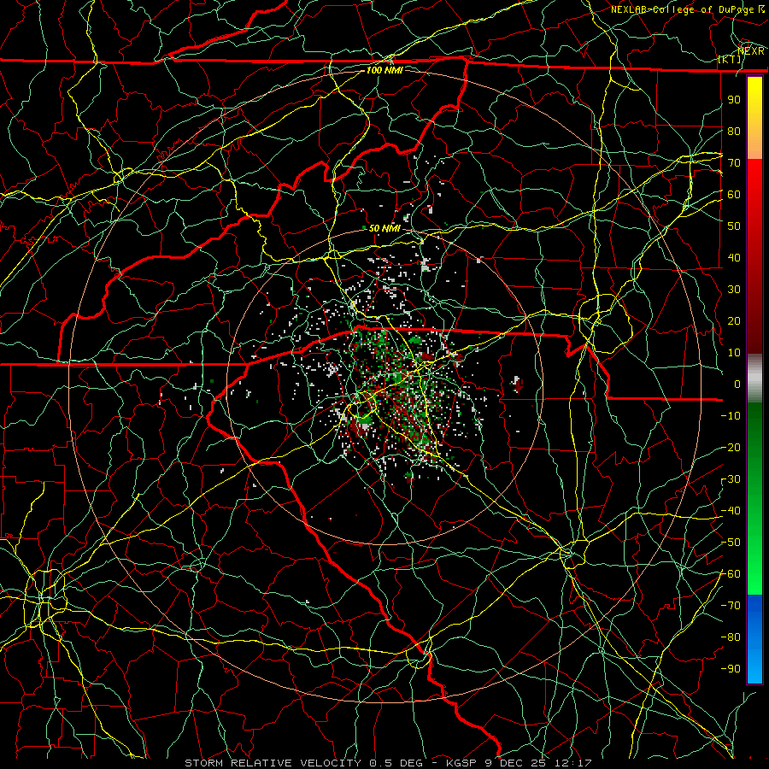This screenshot has width=769, height=769.
Task: Click the -90 value on the velocity scale
Action: click(731, 668)
